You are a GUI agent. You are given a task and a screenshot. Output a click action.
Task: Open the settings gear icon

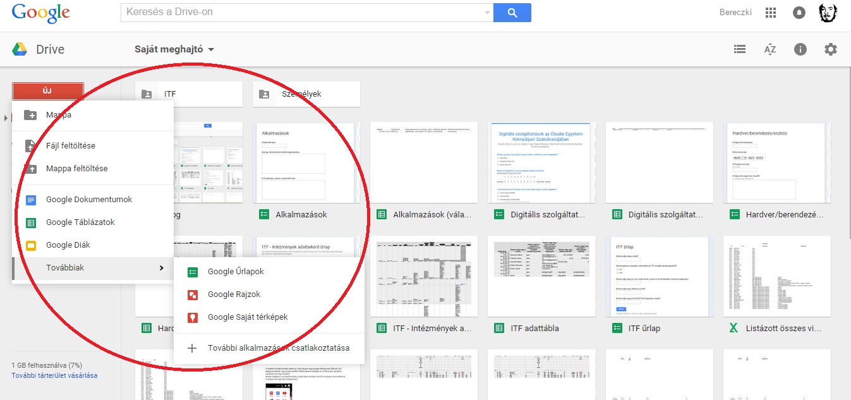pos(831,49)
